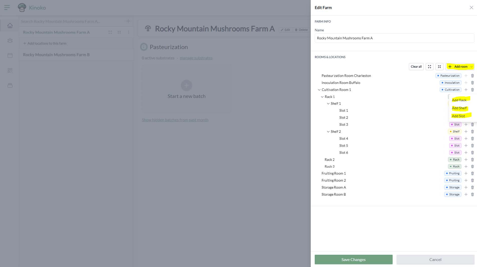
Task: Open the Add room dropdown arrow
Action: click(x=471, y=67)
